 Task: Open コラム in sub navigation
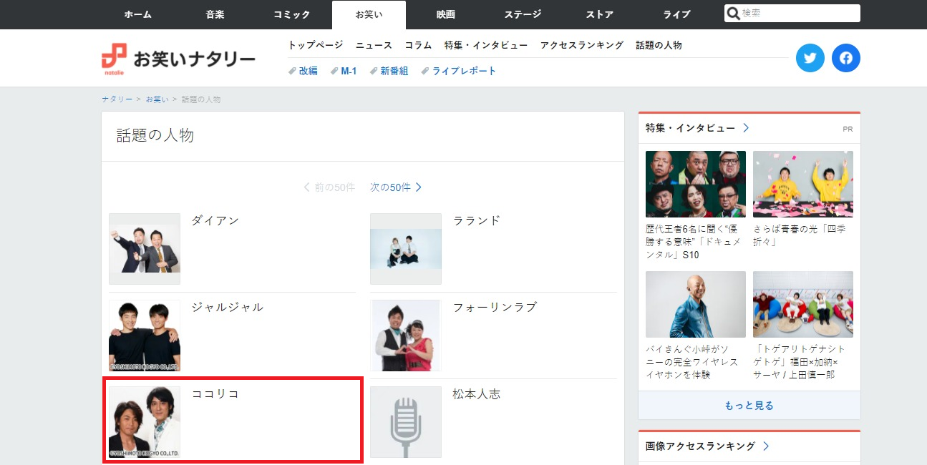point(418,45)
